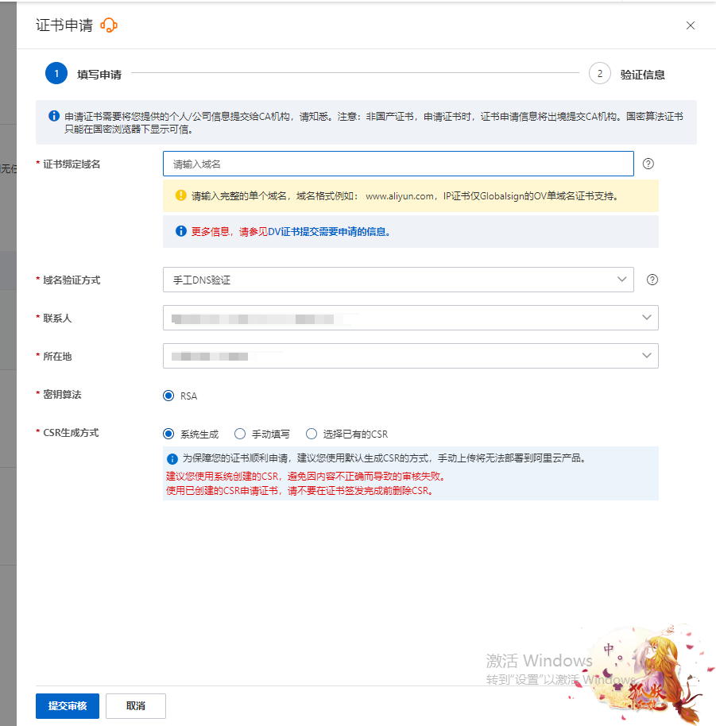Click the blue info icon in the top notice banner

tap(54, 116)
